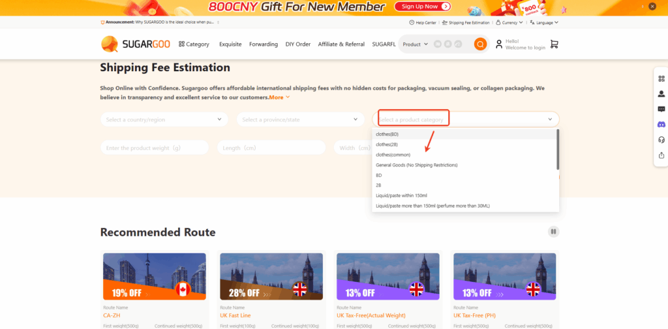Click Sign Up Now banner button
668x329 pixels.
[x=423, y=7]
